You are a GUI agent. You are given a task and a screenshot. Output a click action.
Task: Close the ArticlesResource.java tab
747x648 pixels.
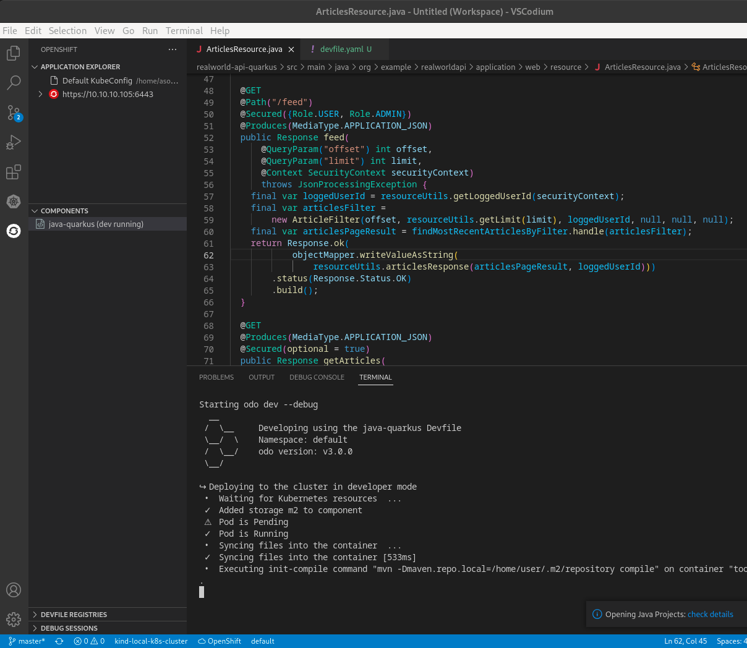click(x=291, y=49)
